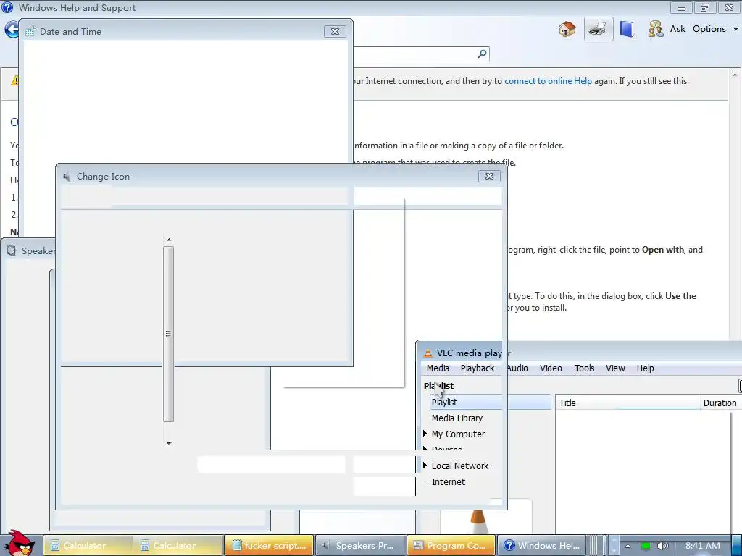The width and height of the screenshot is (742, 556).
Task: Expand My Computer in VLC sidebar
Action: pos(425,434)
